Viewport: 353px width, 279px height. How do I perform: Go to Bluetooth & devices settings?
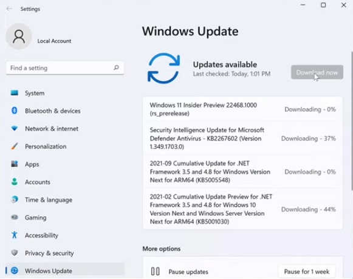[53, 111]
